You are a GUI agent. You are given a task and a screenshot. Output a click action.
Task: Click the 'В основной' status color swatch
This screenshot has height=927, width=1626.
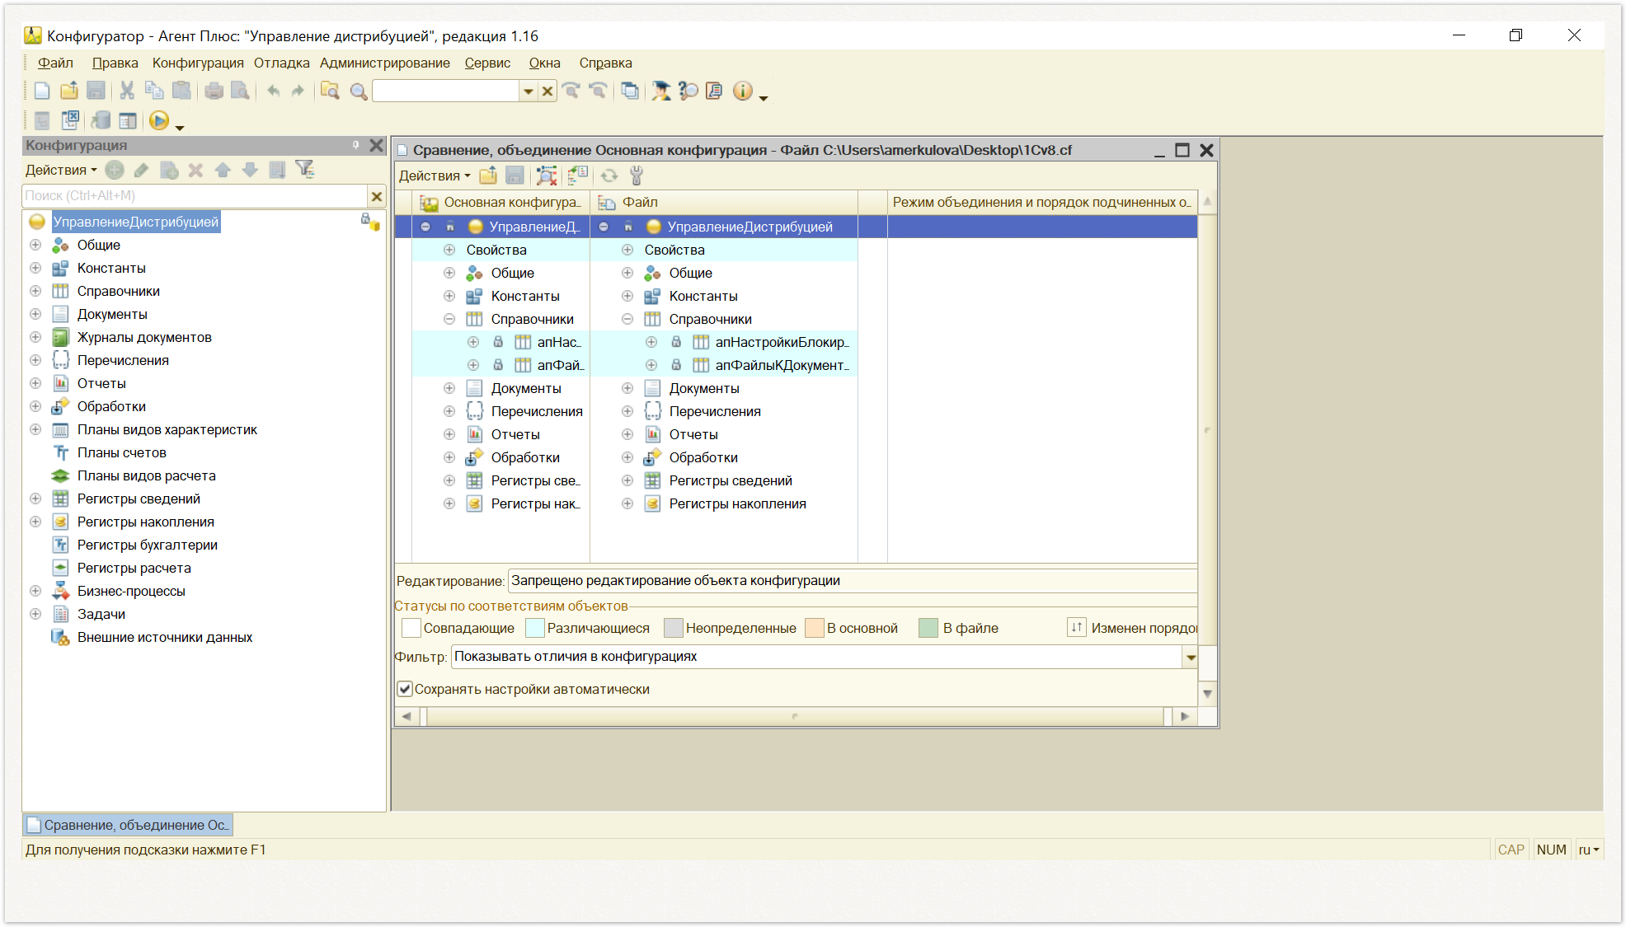815,628
